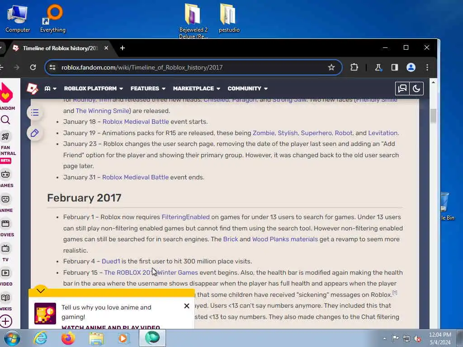Image resolution: width=463 pixels, height=347 pixels.
Task: Open the Movies section in Fandom sidebar
Action: [6, 228]
